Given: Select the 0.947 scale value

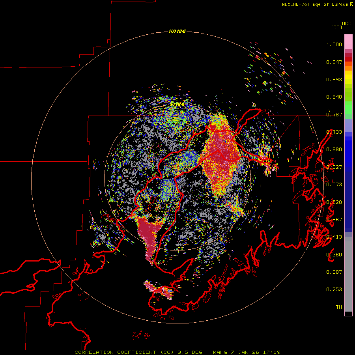Looking at the screenshot, I should pos(334,62).
